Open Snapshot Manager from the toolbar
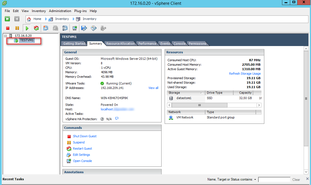 (65, 28)
